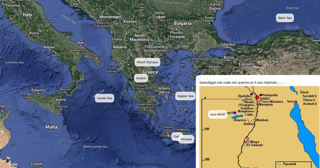Click the Malta label on map

click(x=51, y=127)
